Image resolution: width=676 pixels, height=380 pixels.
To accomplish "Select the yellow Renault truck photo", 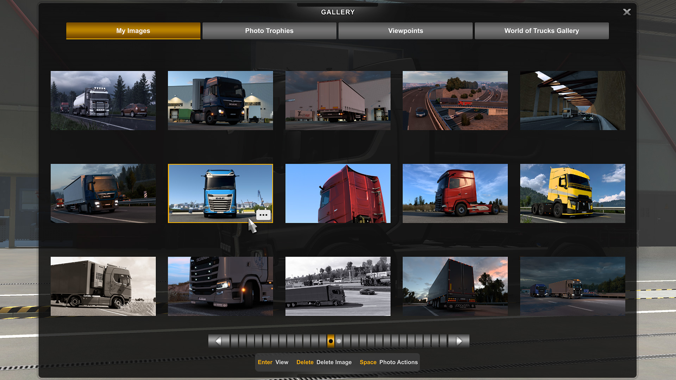I will point(572,193).
